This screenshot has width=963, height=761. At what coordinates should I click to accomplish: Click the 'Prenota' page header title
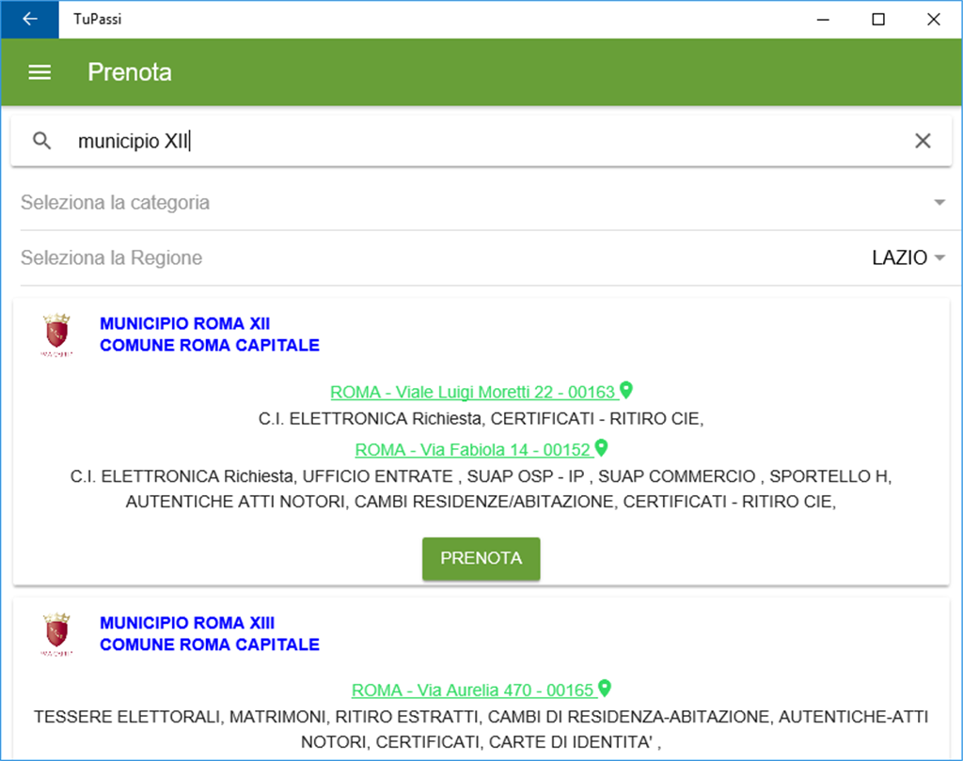click(x=130, y=72)
